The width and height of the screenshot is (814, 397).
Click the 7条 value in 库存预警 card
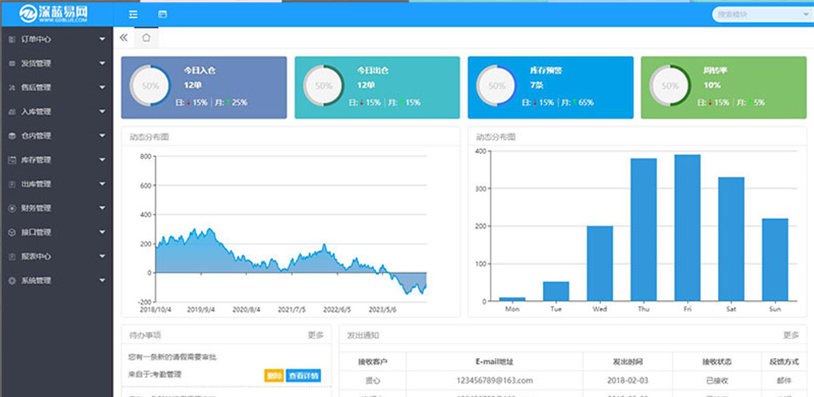click(537, 85)
